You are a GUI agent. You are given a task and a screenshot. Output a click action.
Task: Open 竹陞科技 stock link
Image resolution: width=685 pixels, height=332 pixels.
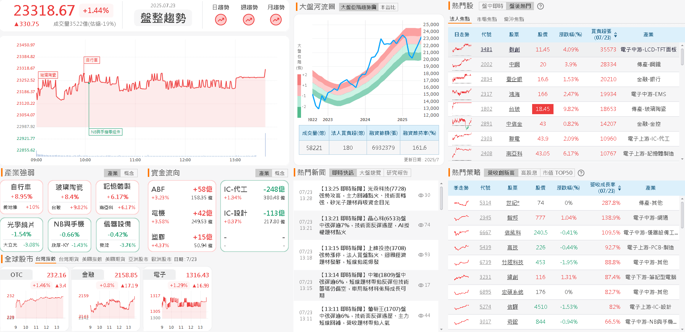coord(512,262)
